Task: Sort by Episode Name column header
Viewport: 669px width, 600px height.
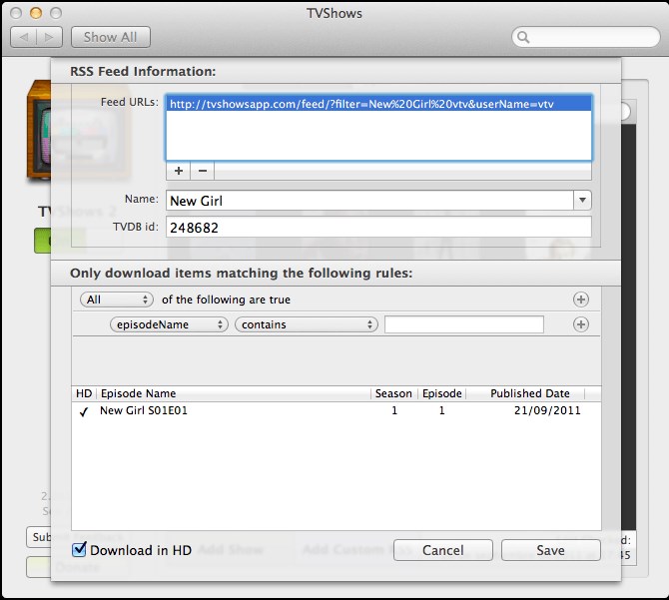Action: click(234, 393)
